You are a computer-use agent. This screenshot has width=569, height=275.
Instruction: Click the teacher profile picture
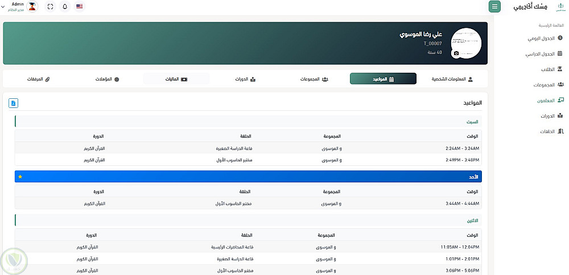pyautogui.click(x=466, y=43)
